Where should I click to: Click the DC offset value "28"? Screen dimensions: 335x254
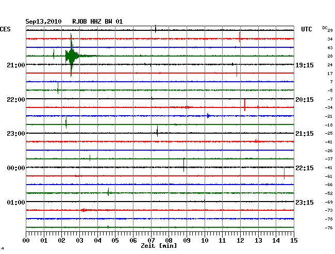[x=330, y=56]
